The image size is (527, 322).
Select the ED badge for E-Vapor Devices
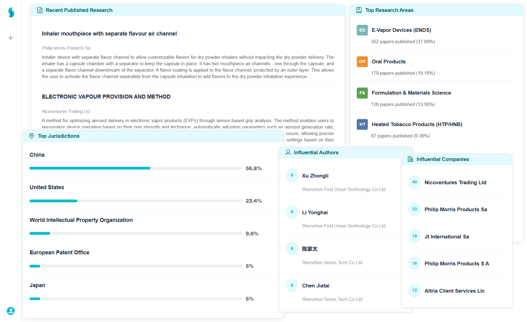[362, 30]
